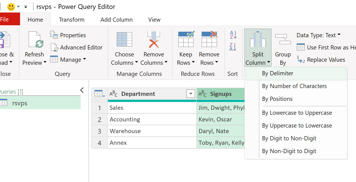Click the Properties icon

tap(54, 35)
